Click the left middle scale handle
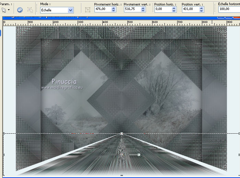Viewport: 240px width, 178px height. (4, 155)
